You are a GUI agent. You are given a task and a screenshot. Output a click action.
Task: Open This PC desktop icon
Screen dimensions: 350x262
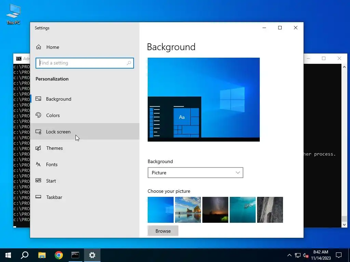coord(13,14)
